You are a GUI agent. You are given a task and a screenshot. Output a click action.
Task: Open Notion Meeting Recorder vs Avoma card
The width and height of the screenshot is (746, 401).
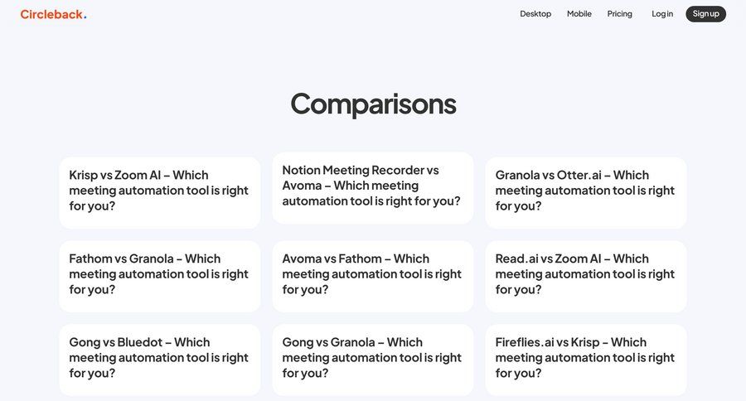[372, 186]
